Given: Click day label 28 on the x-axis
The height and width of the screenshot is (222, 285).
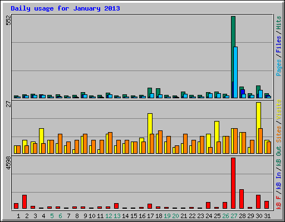Looking at the screenshot, I should [242, 216].
